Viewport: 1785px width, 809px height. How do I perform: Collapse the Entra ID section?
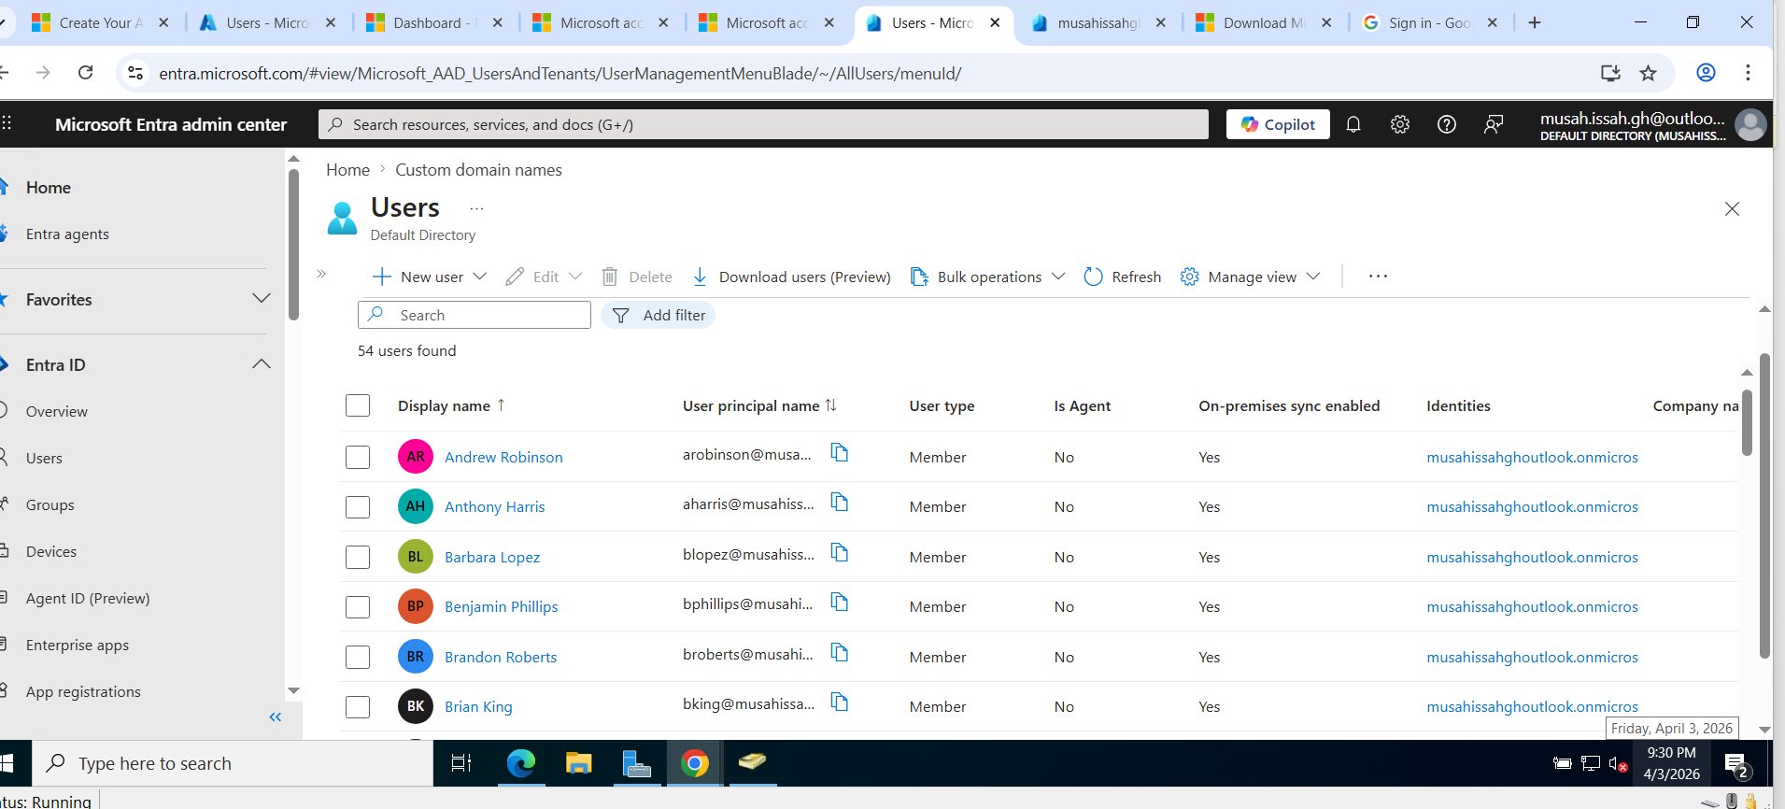pos(262,364)
